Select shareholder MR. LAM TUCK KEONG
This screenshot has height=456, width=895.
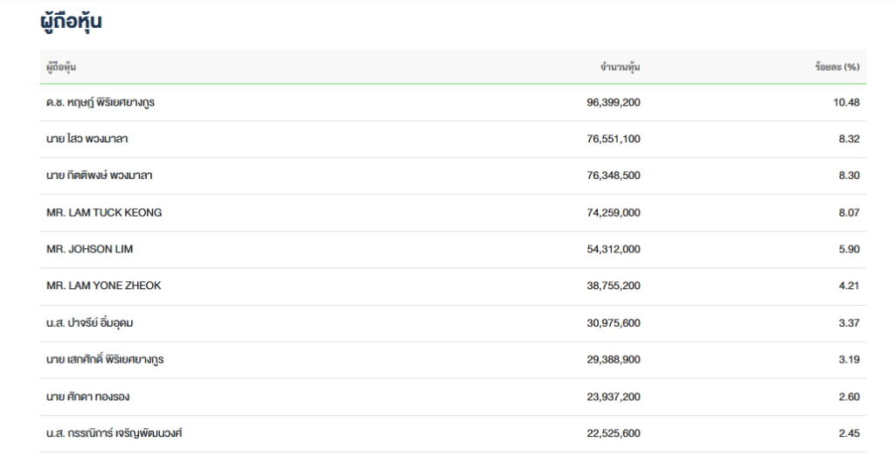pos(104,212)
